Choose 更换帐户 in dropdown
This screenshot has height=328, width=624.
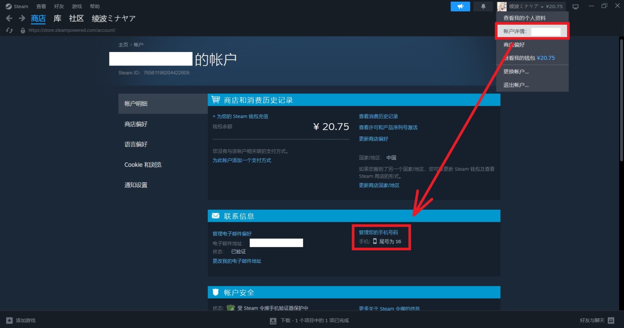point(532,72)
